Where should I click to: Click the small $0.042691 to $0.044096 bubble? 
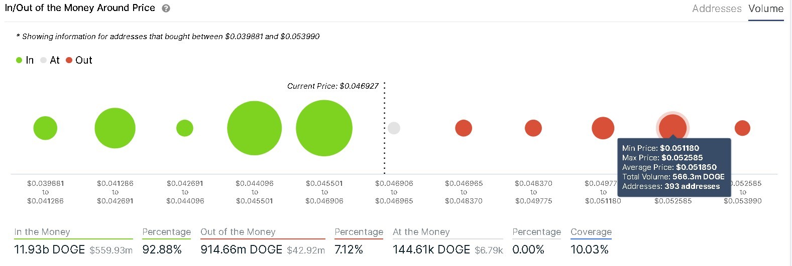pyautogui.click(x=185, y=128)
